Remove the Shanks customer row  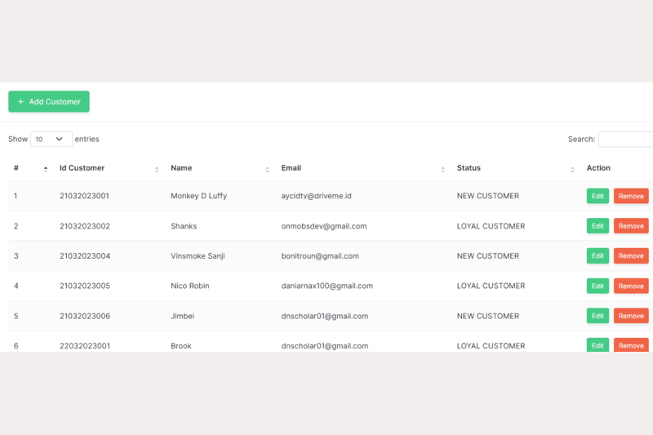631,226
